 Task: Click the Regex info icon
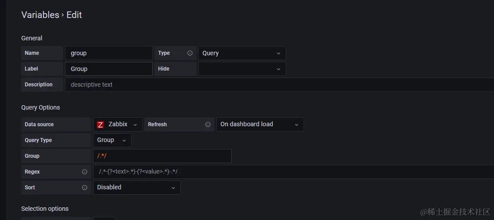(85, 172)
